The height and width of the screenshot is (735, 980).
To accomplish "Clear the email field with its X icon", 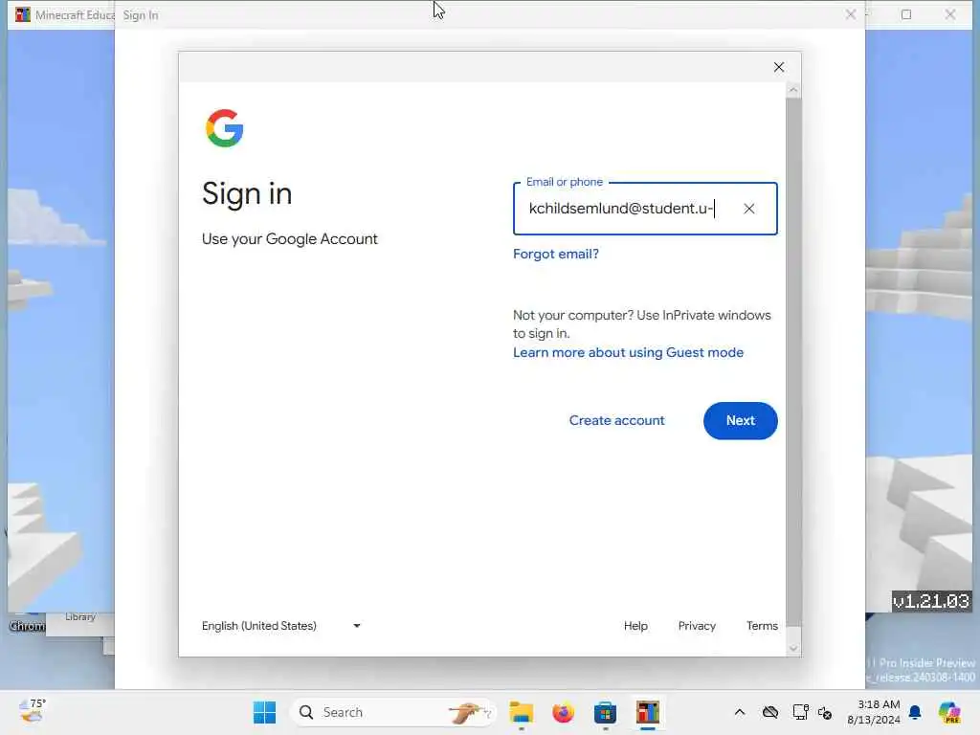I will tap(748, 209).
